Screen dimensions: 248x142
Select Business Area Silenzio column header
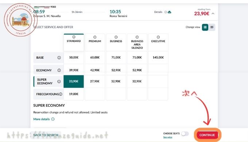click(x=137, y=42)
